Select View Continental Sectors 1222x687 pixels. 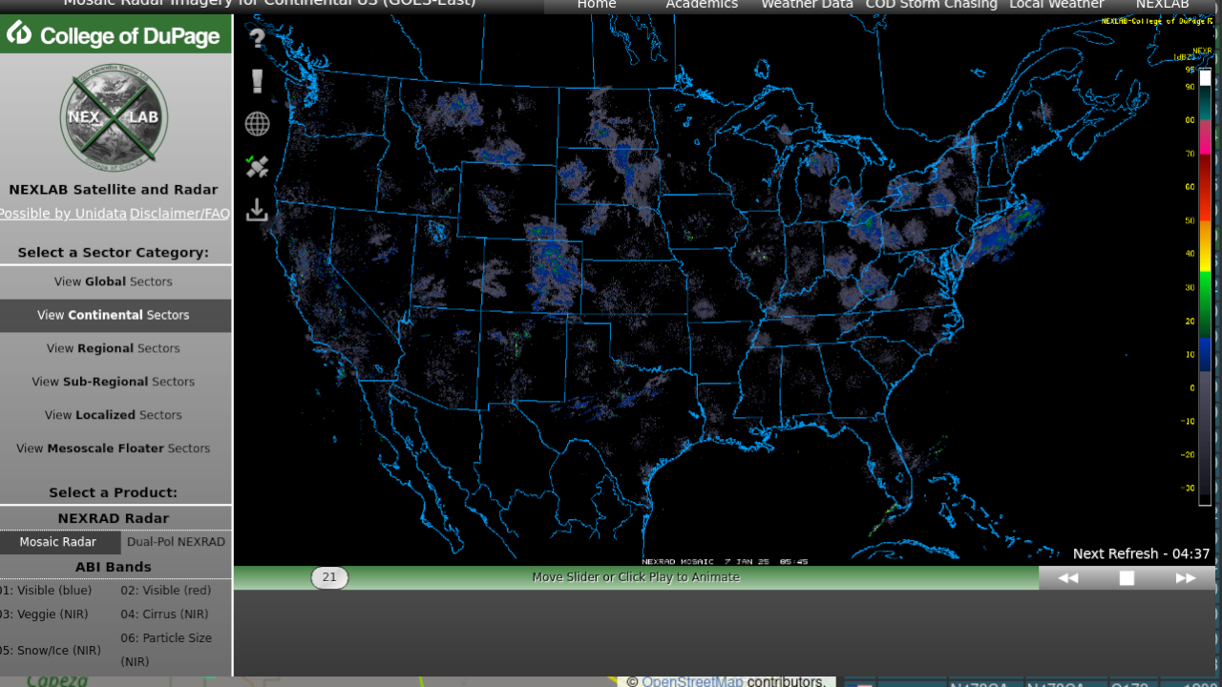pyautogui.click(x=114, y=315)
